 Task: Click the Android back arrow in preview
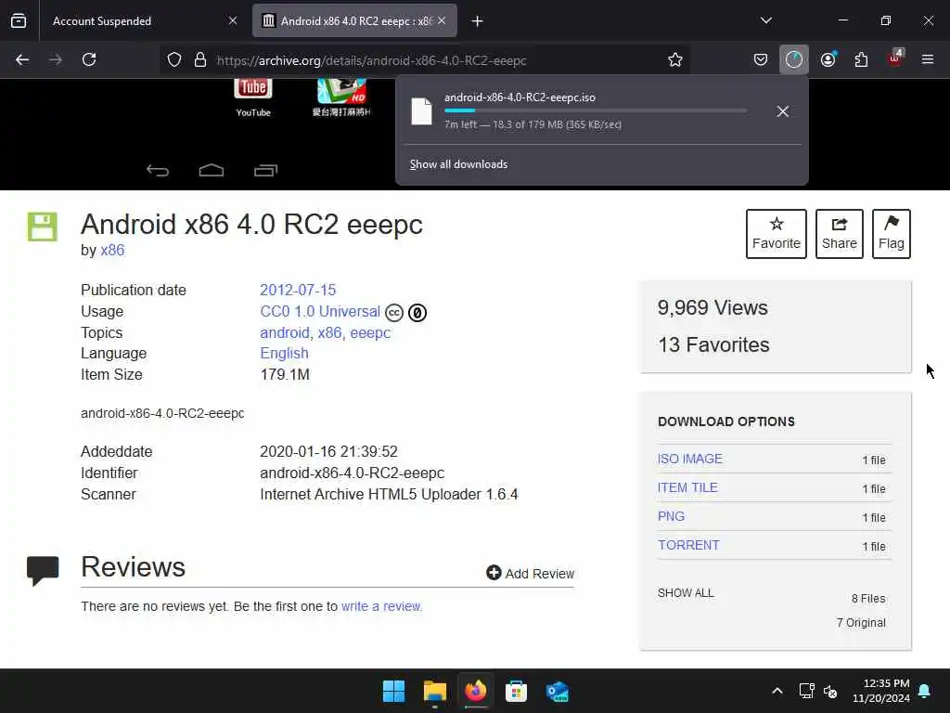158,171
